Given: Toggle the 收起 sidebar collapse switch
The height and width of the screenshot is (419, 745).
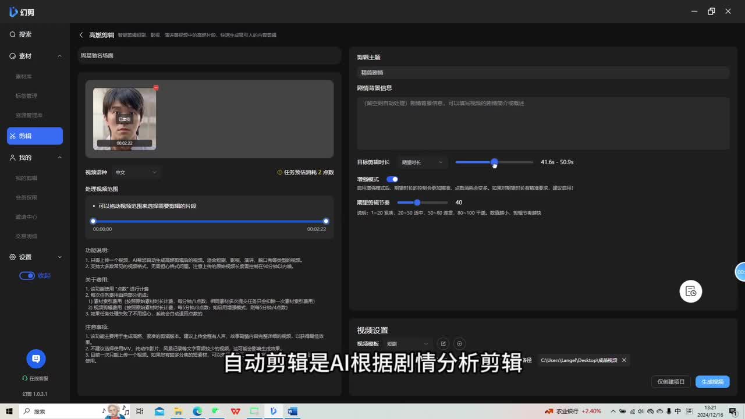Looking at the screenshot, I should click(27, 276).
